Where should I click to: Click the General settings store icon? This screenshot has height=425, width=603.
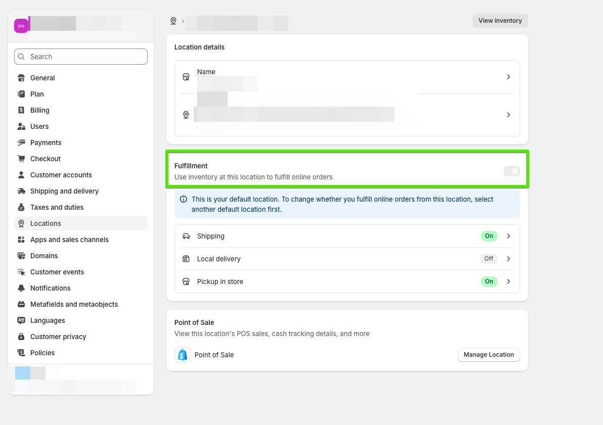(x=21, y=78)
